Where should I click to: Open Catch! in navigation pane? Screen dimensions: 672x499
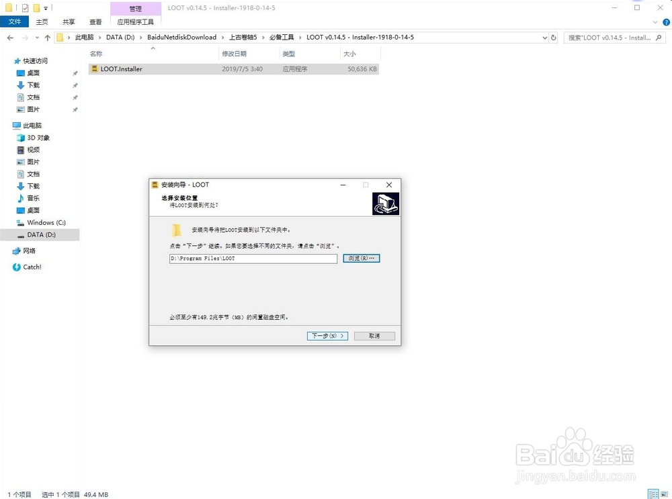point(32,267)
